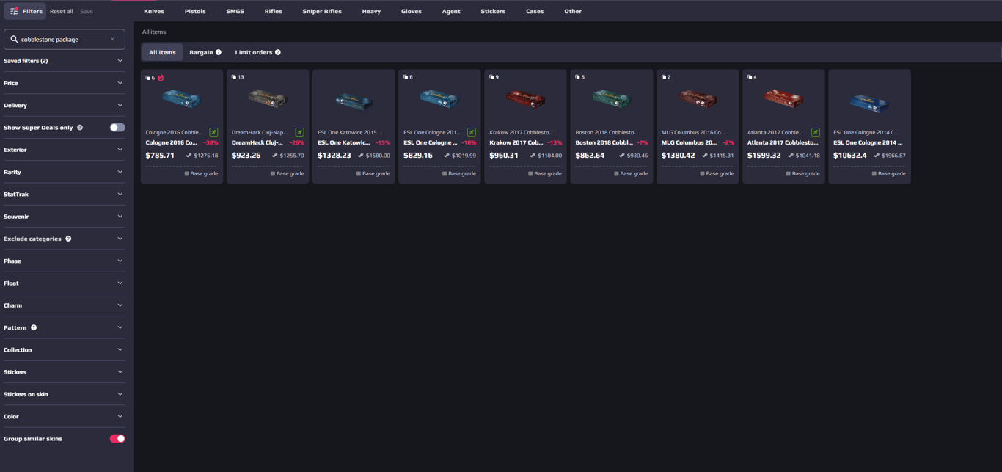This screenshot has height=472, width=1002.
Task: Open the SMGS category menu
Action: (235, 11)
